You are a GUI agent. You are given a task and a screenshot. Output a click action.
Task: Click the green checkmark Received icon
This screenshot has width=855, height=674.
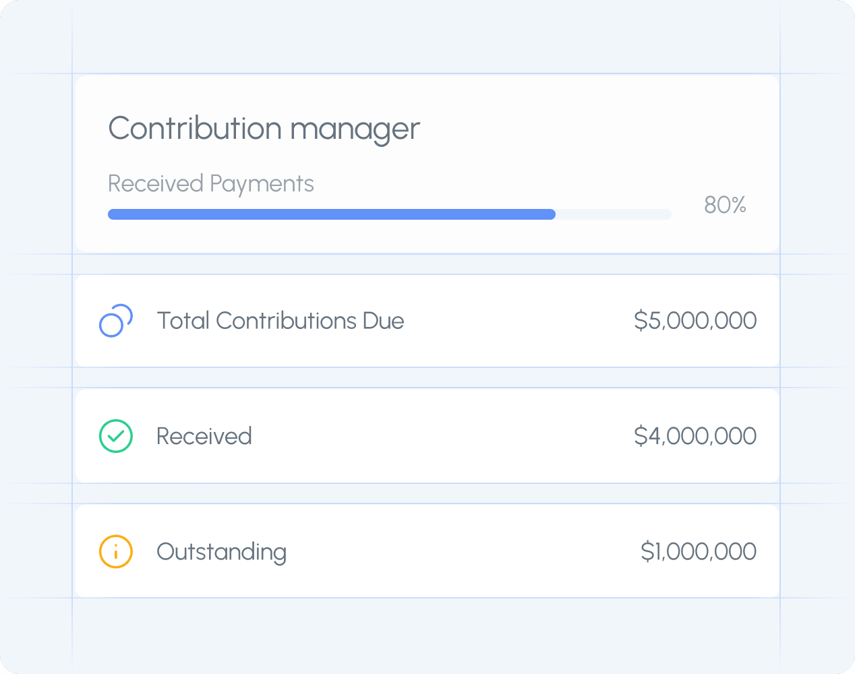coord(116,436)
